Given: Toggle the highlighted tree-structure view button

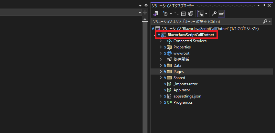Looking at the screenshot, I should [201, 14].
